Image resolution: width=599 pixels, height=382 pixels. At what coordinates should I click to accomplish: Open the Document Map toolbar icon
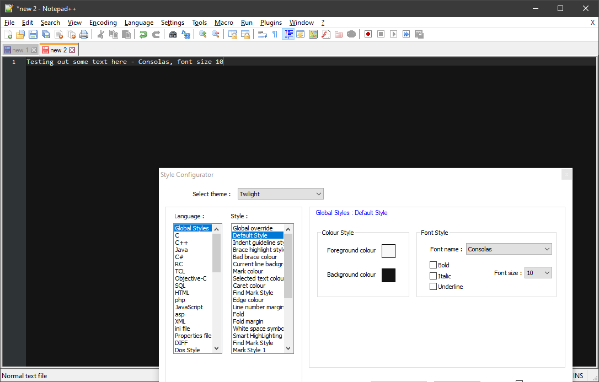313,34
